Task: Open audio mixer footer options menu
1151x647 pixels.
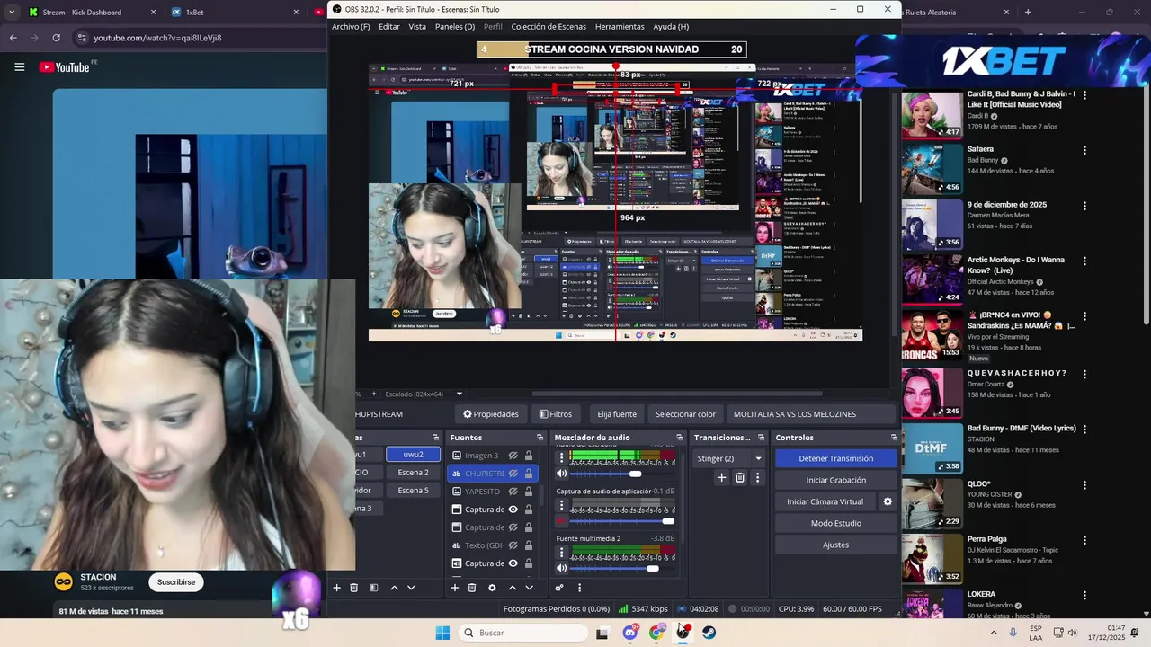Action: click(579, 588)
